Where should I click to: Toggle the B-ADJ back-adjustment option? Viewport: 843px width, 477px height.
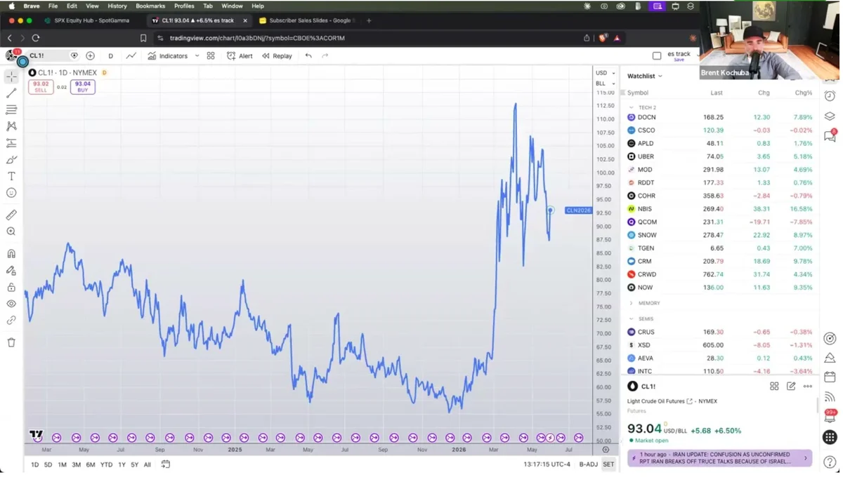coord(588,464)
